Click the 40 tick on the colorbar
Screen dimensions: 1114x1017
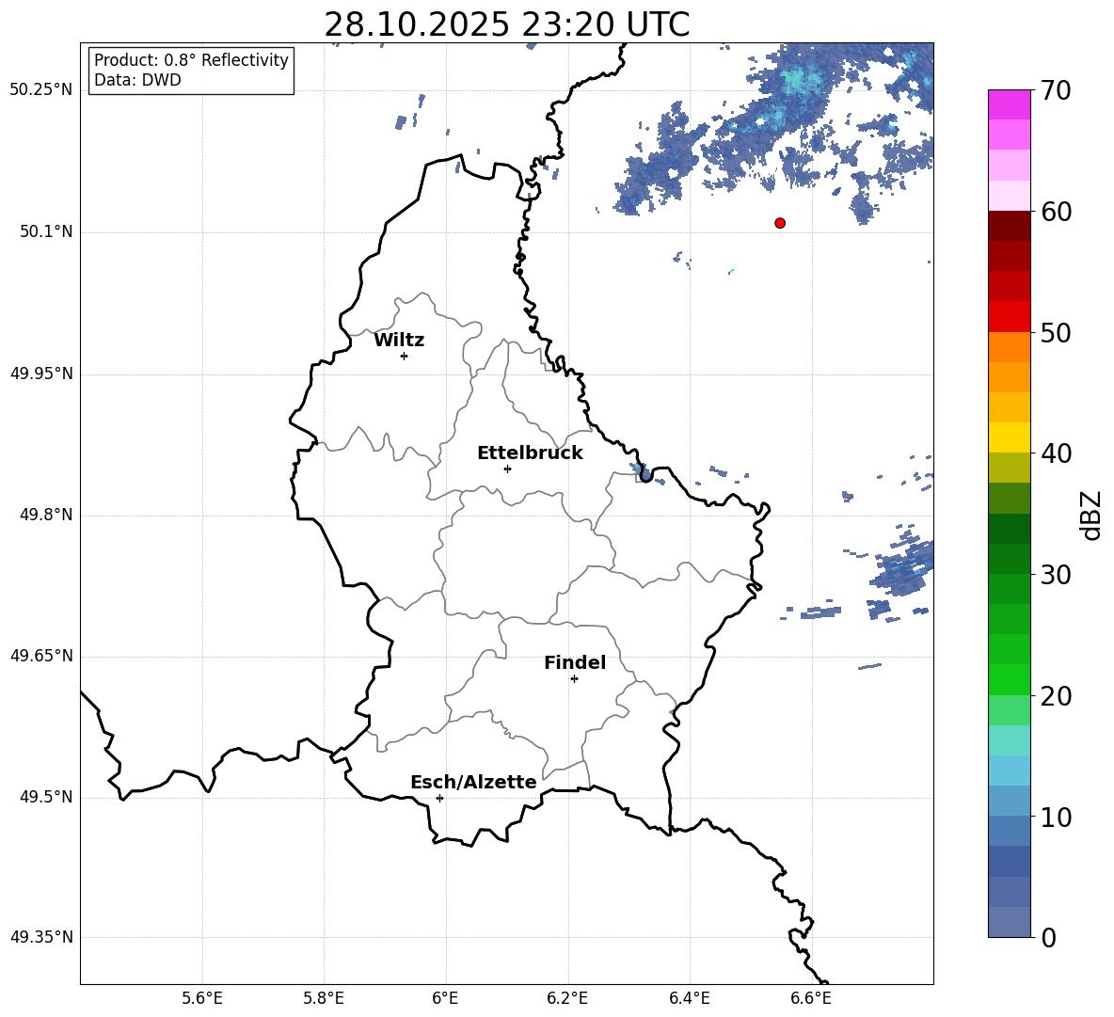click(1055, 453)
